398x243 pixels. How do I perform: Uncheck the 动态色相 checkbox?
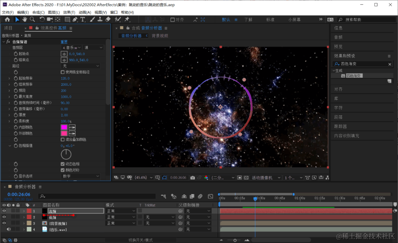point(63,164)
